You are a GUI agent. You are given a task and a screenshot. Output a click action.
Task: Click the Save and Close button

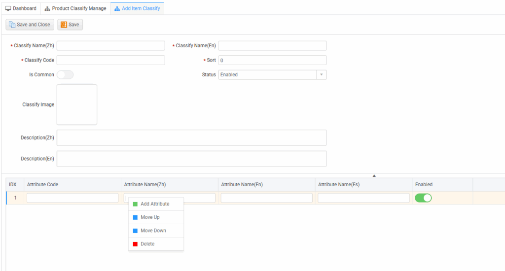pos(30,25)
